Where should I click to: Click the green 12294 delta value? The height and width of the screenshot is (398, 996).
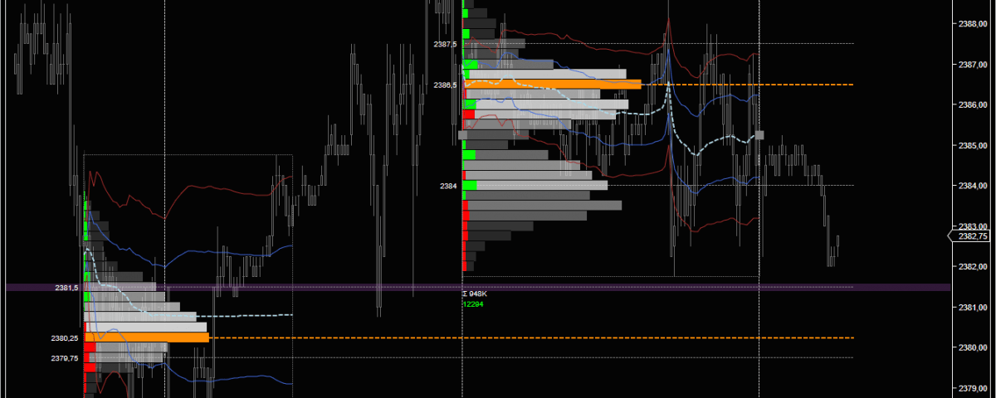click(x=473, y=304)
